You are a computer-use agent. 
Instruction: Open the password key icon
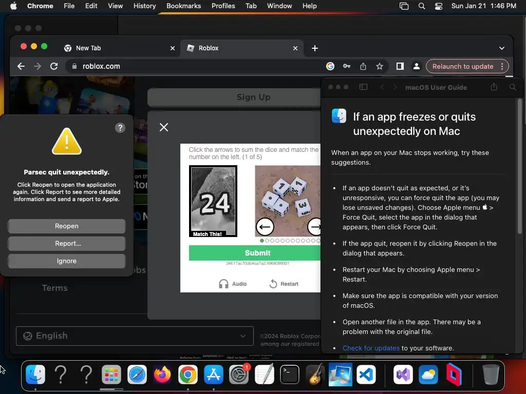pos(347,66)
